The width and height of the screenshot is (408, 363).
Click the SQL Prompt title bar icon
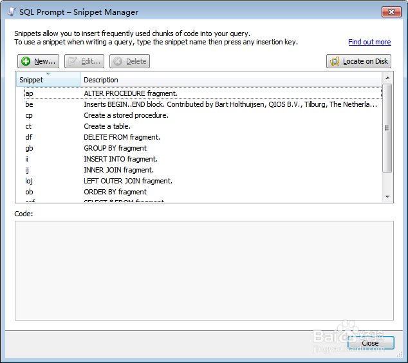click(x=12, y=12)
